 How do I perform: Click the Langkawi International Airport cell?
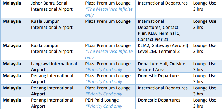point(56,66)
